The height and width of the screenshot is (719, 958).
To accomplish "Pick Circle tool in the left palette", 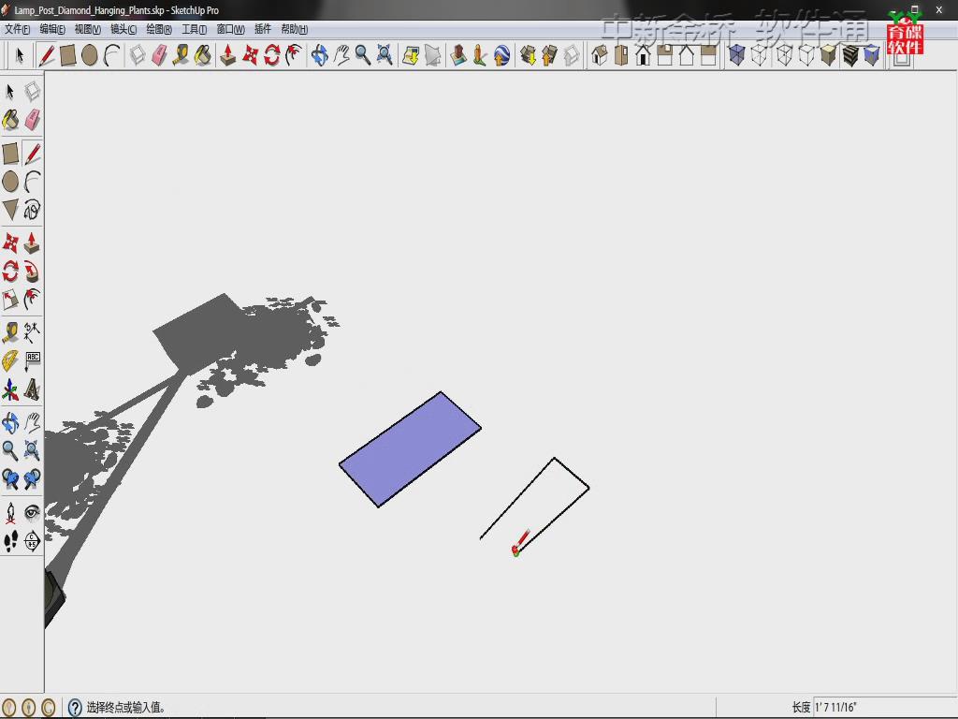I will [x=10, y=182].
